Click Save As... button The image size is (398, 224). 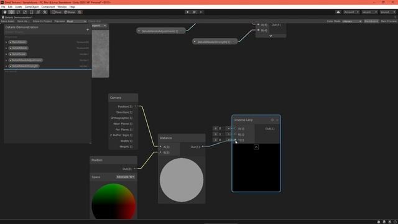coord(24,21)
